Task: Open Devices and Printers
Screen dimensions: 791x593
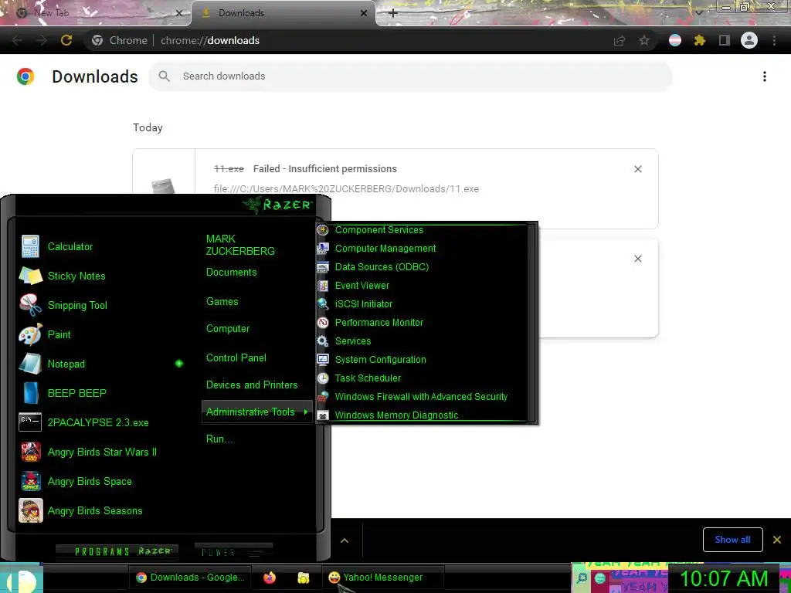Action: pyautogui.click(x=252, y=385)
